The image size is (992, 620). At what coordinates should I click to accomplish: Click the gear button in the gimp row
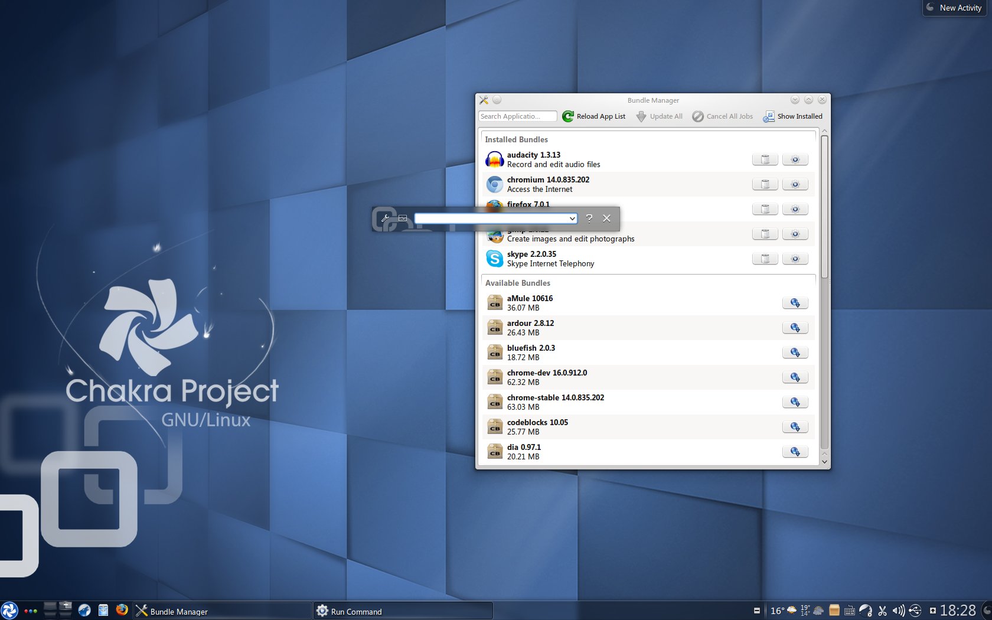click(795, 234)
